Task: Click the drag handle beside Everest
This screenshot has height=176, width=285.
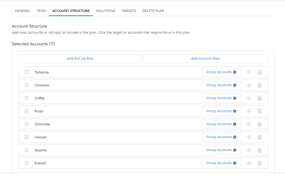Action: 26,163
